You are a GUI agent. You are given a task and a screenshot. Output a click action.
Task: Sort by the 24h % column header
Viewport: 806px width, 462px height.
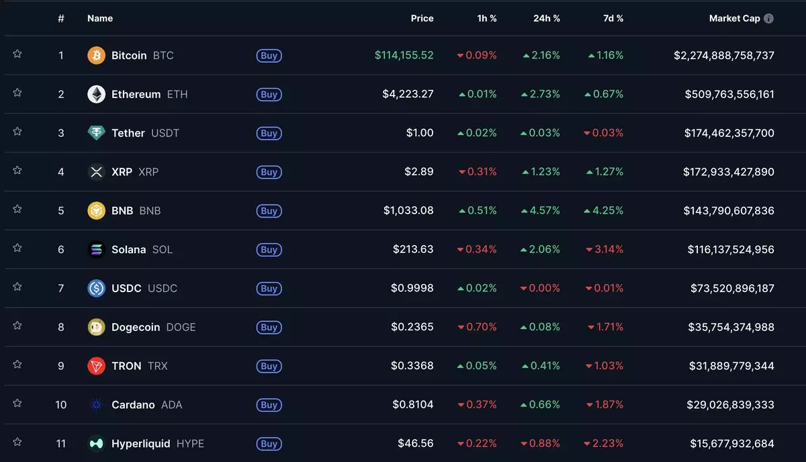[x=546, y=19]
